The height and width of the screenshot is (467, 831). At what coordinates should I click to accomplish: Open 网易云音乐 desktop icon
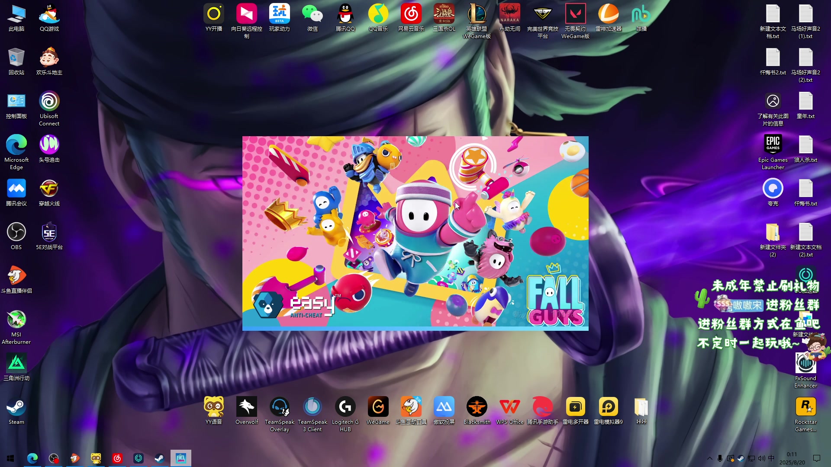[x=411, y=18]
